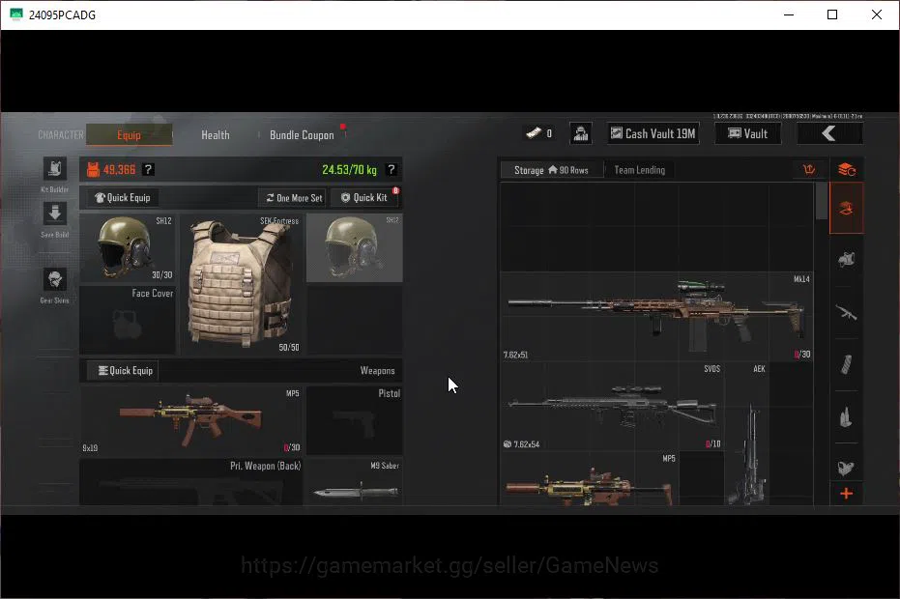Click the storage vertical scrollbar handle
Viewport: 900px width, 599px height.
coord(822,201)
